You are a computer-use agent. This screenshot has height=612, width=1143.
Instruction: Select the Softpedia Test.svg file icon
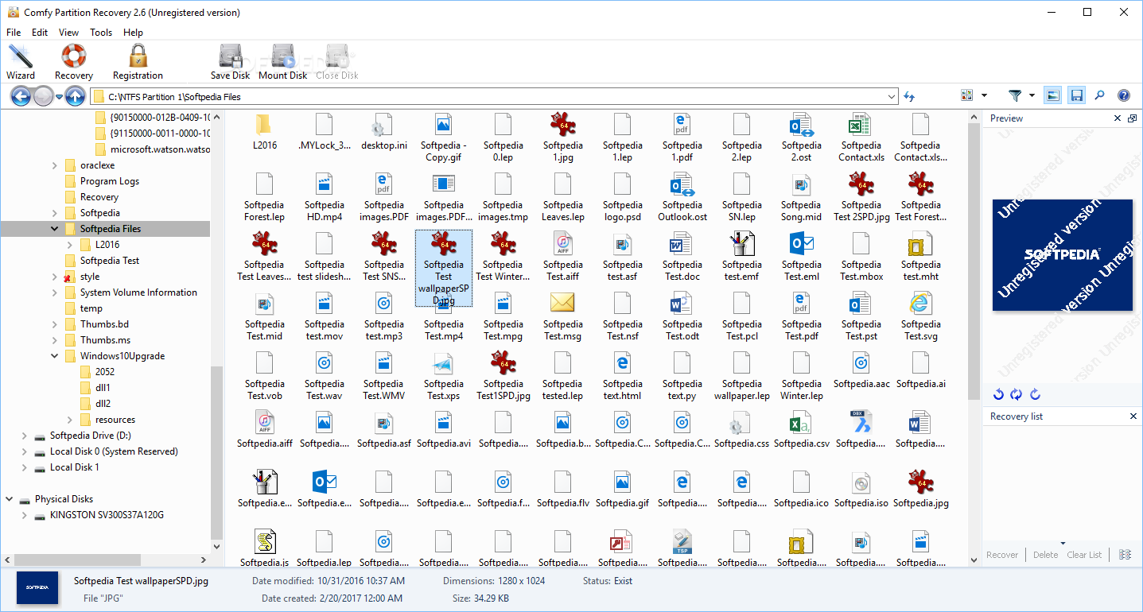pyautogui.click(x=921, y=303)
